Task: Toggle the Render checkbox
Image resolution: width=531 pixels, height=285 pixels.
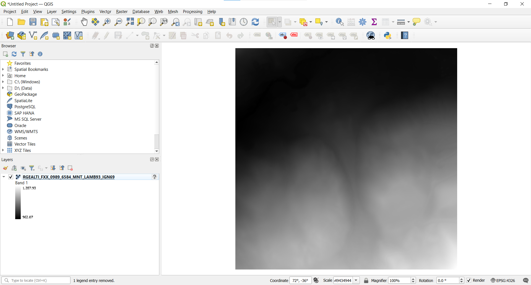Action: (469, 280)
